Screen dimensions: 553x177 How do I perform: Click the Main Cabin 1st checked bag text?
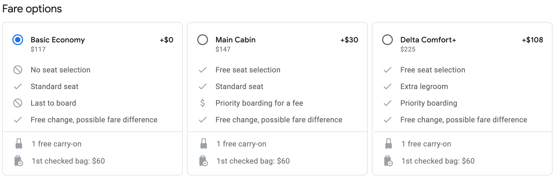click(253, 161)
